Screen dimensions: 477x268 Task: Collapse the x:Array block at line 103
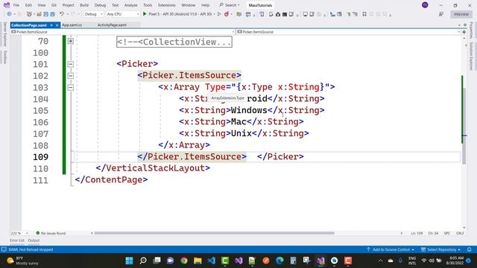[x=71, y=88]
